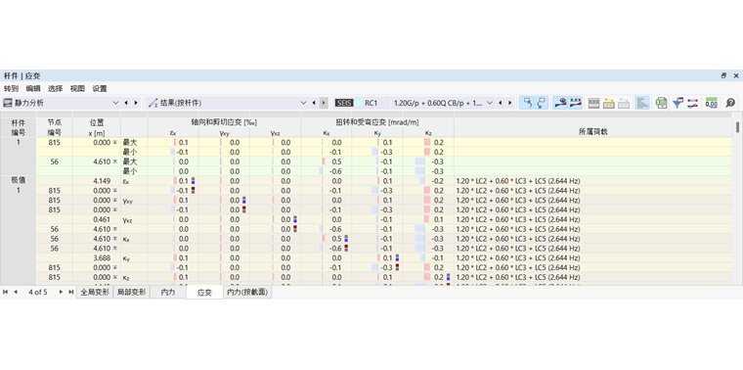Screen dimensions: 743x370
Task: Click position cell 0.461
Action: coord(97,219)
